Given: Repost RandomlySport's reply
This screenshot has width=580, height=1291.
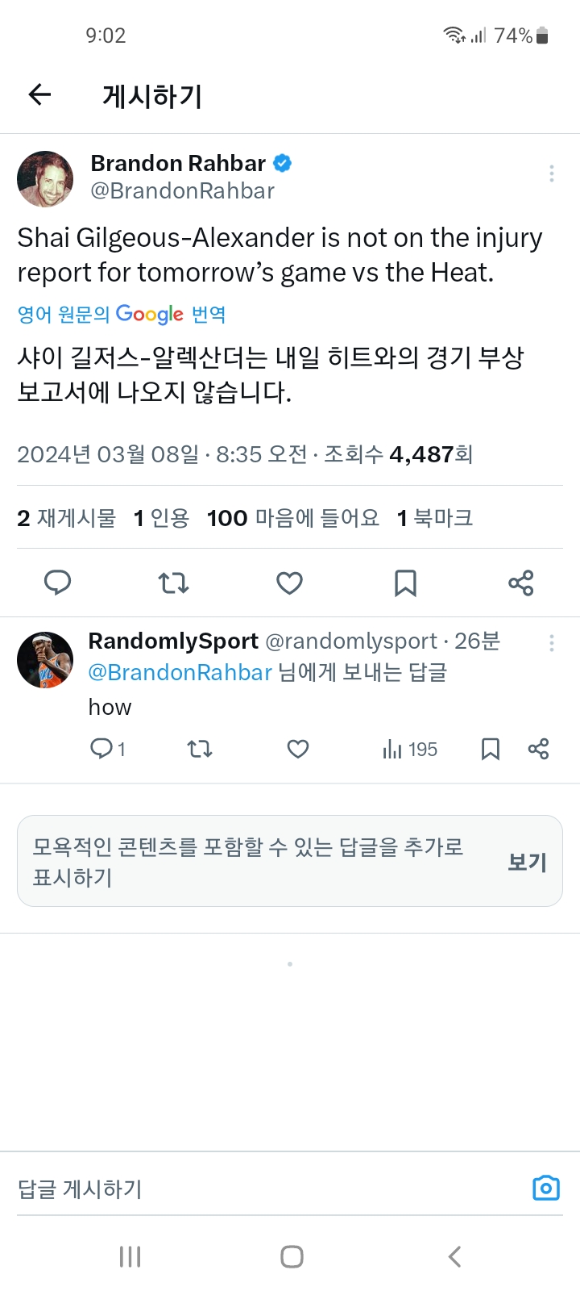Looking at the screenshot, I should tap(200, 749).
